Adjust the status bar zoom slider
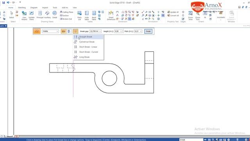The height and width of the screenshot is (141, 250). point(237,140)
